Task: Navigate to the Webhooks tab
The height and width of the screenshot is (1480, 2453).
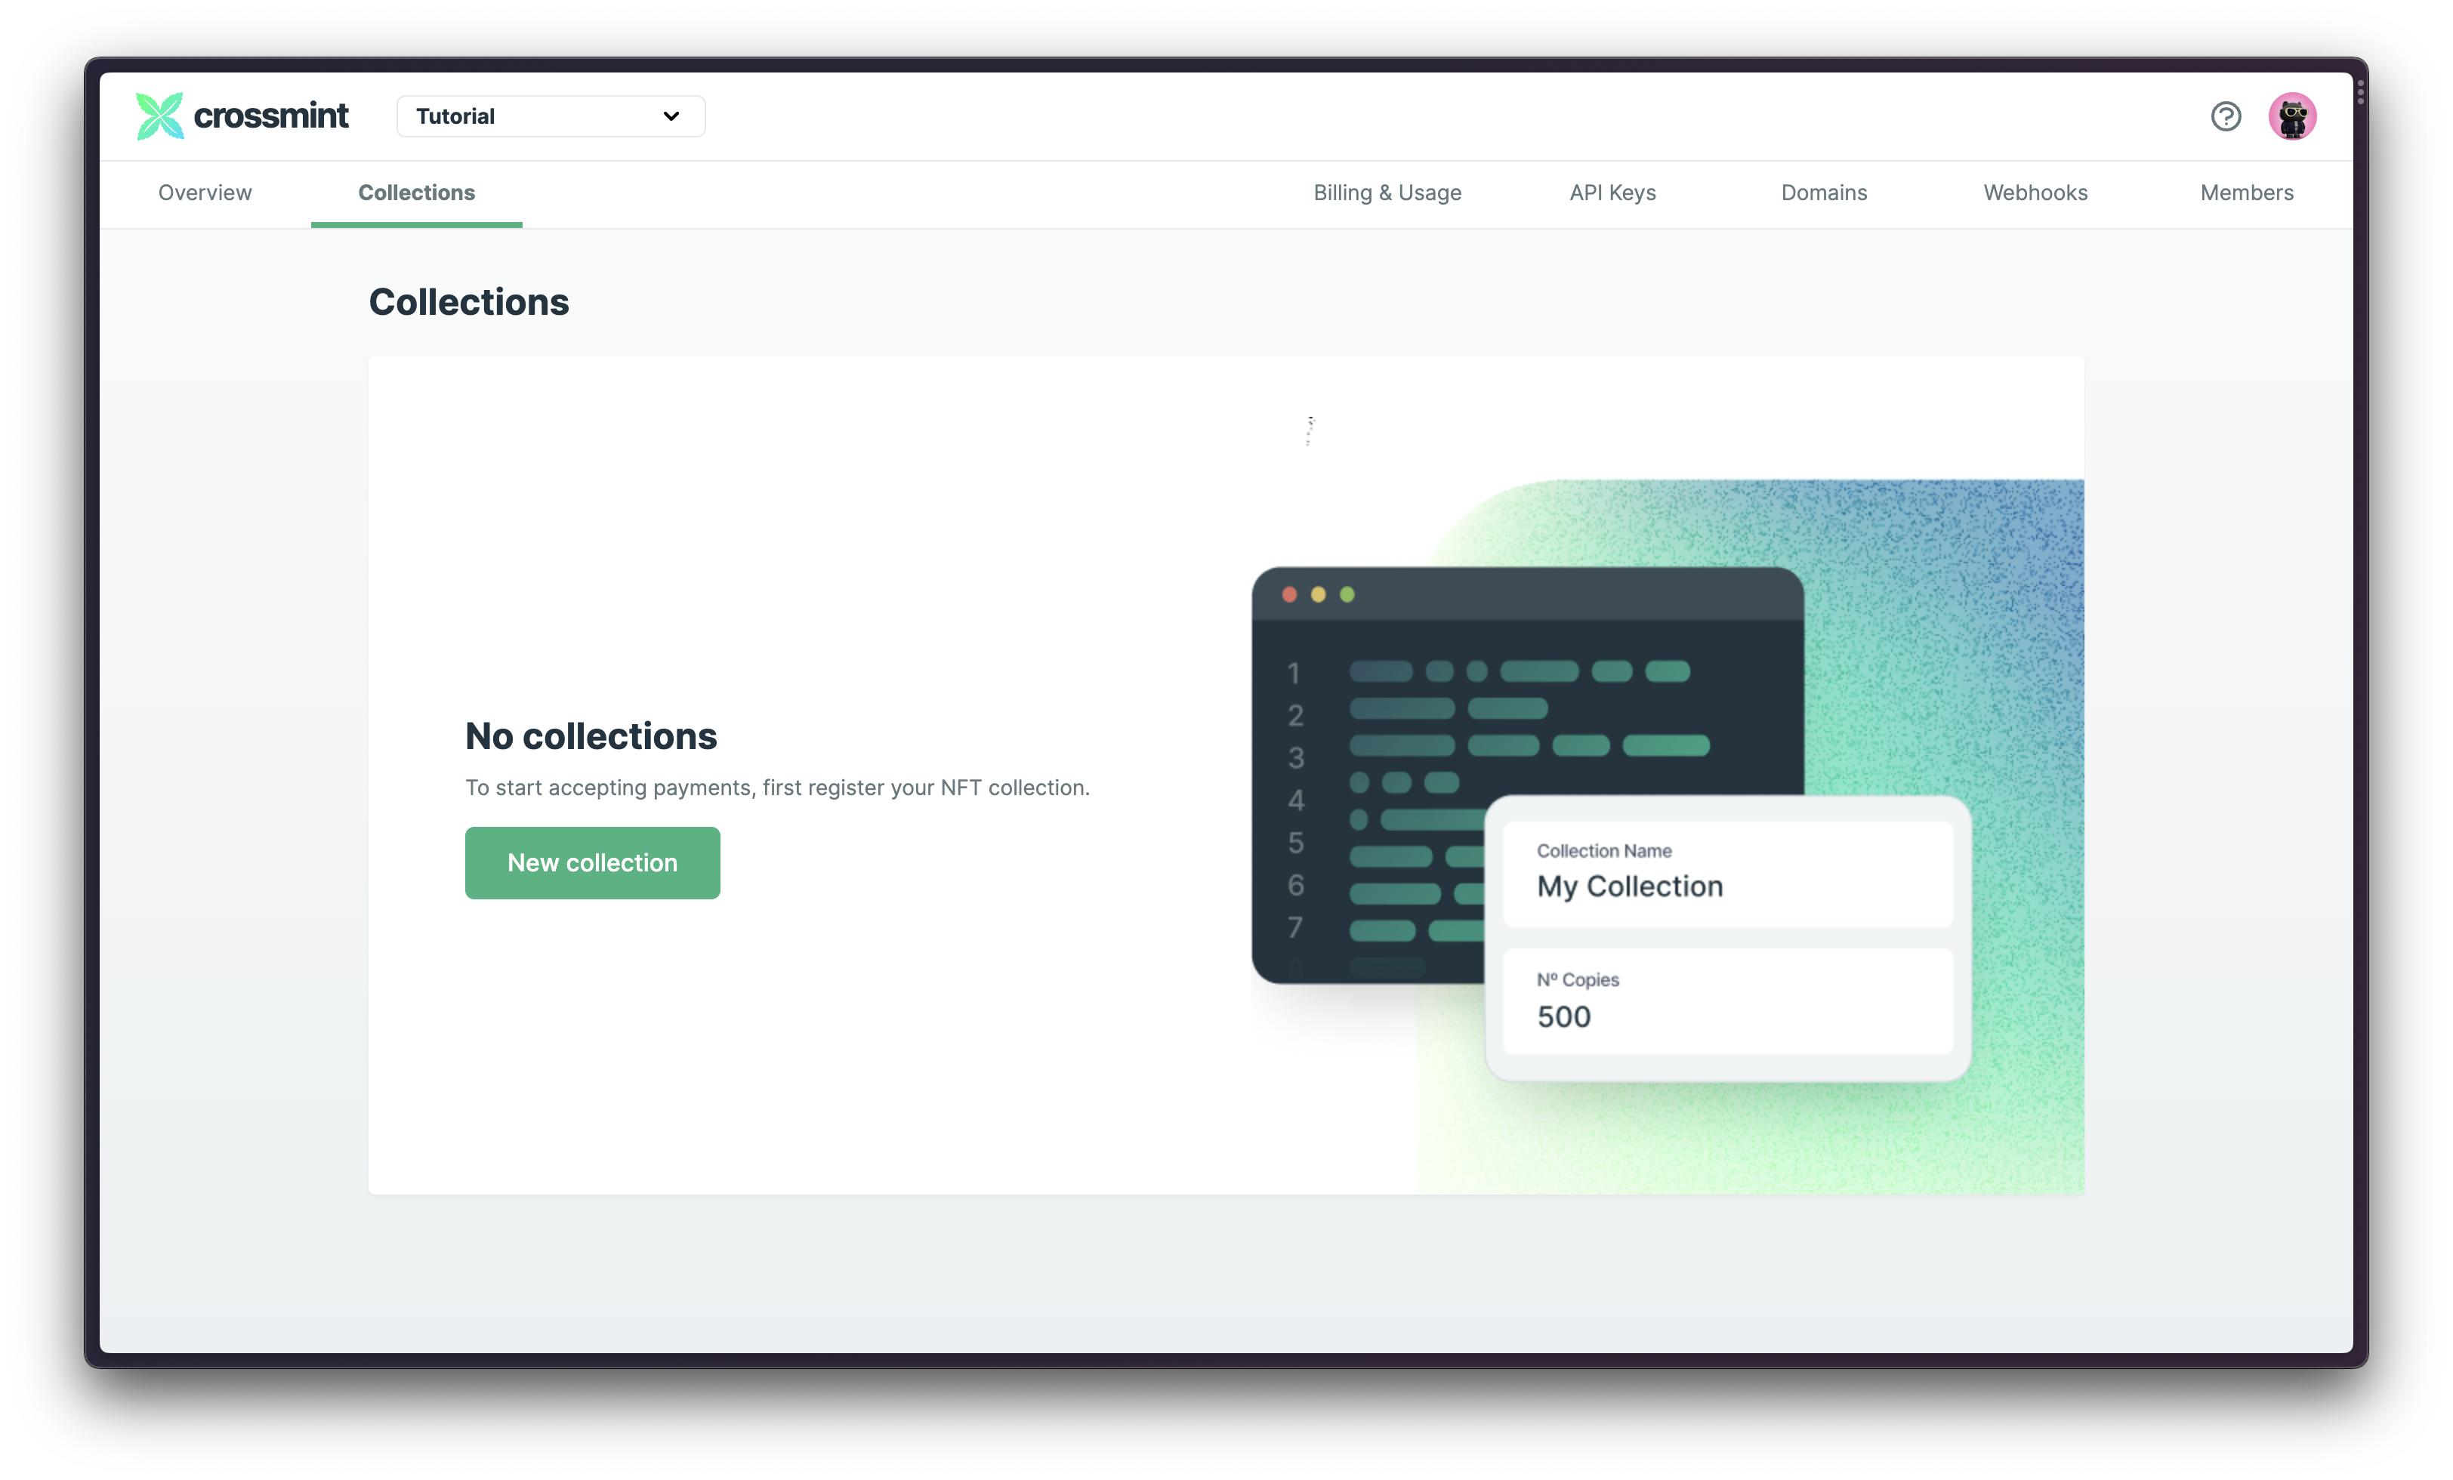Action: pos(2035,193)
